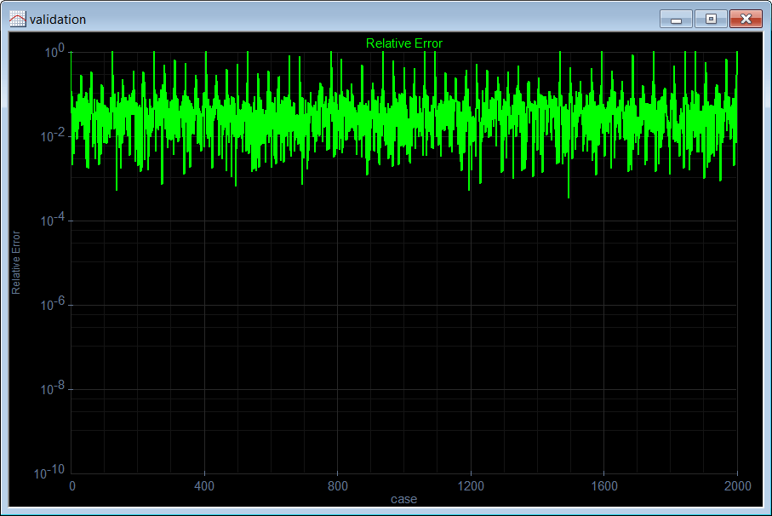Image resolution: width=772 pixels, height=516 pixels.
Task: Click the validation window plot icon
Action: click(17, 20)
